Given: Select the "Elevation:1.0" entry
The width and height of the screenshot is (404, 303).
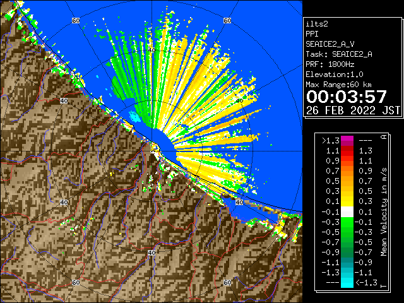Looking at the screenshot, I should [335, 74].
